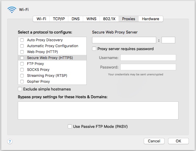Enable the Auto Proxy Discovery checkbox

[x=22, y=40]
